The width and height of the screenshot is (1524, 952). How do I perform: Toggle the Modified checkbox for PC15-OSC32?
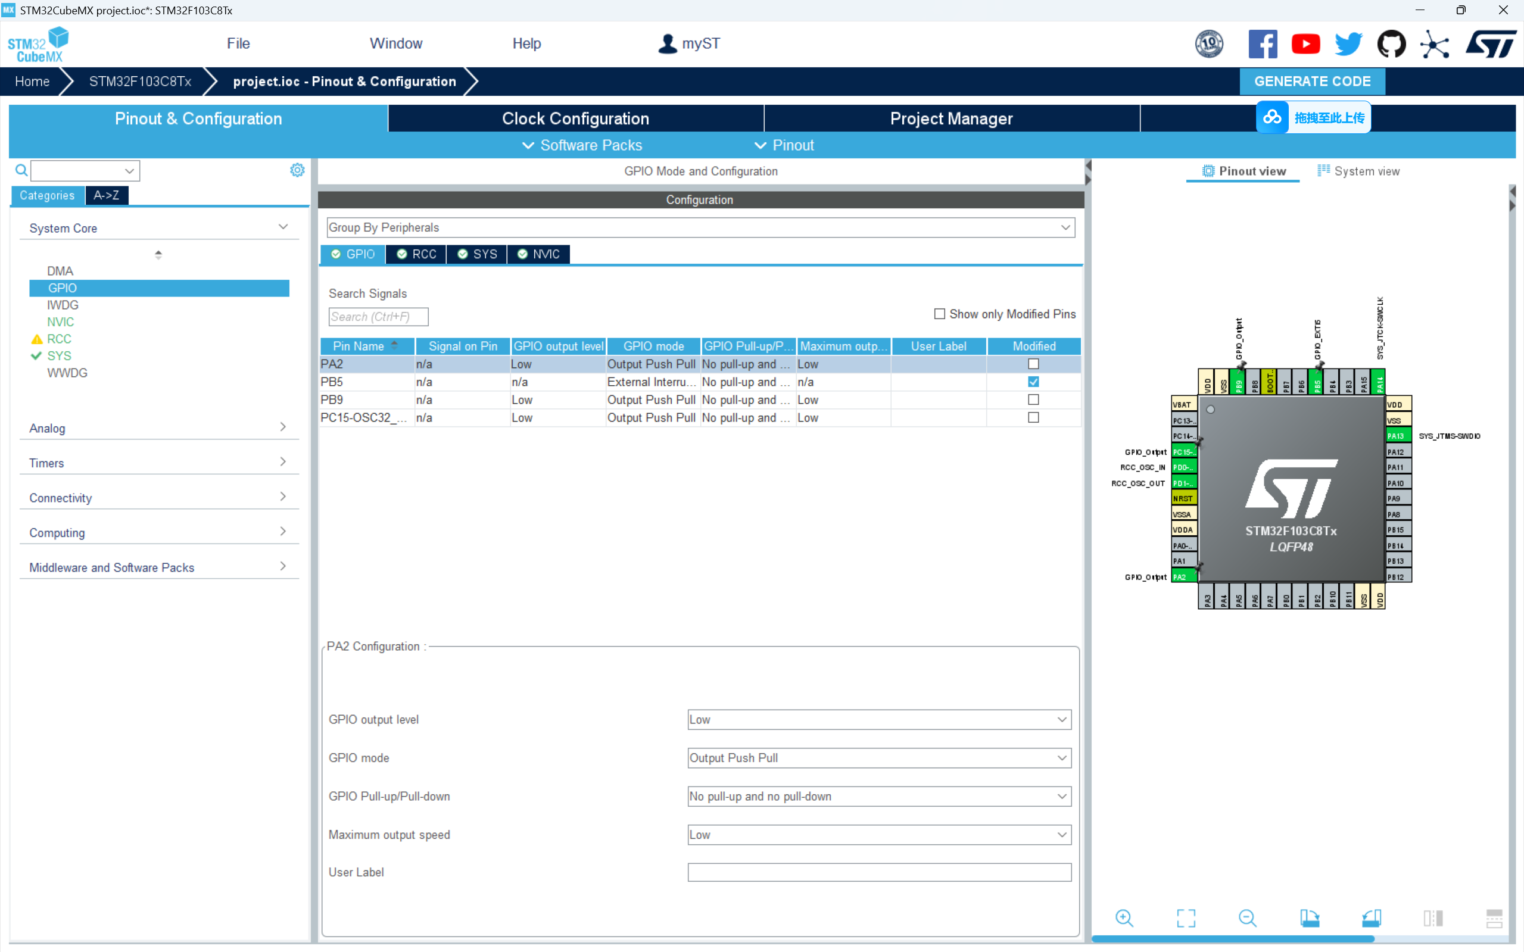pos(1033,417)
